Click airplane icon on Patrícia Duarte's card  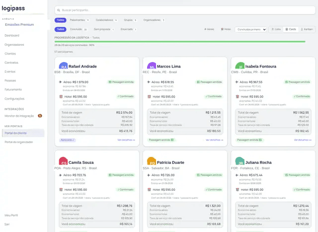click(149, 175)
